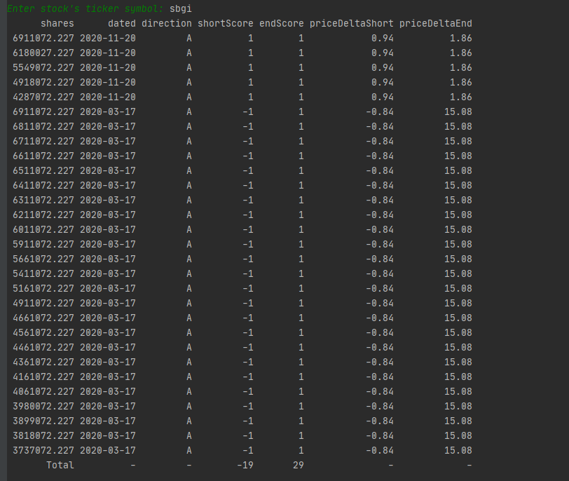The height and width of the screenshot is (481, 569).
Task: Select shares value 5549072.227
Action: [43, 68]
